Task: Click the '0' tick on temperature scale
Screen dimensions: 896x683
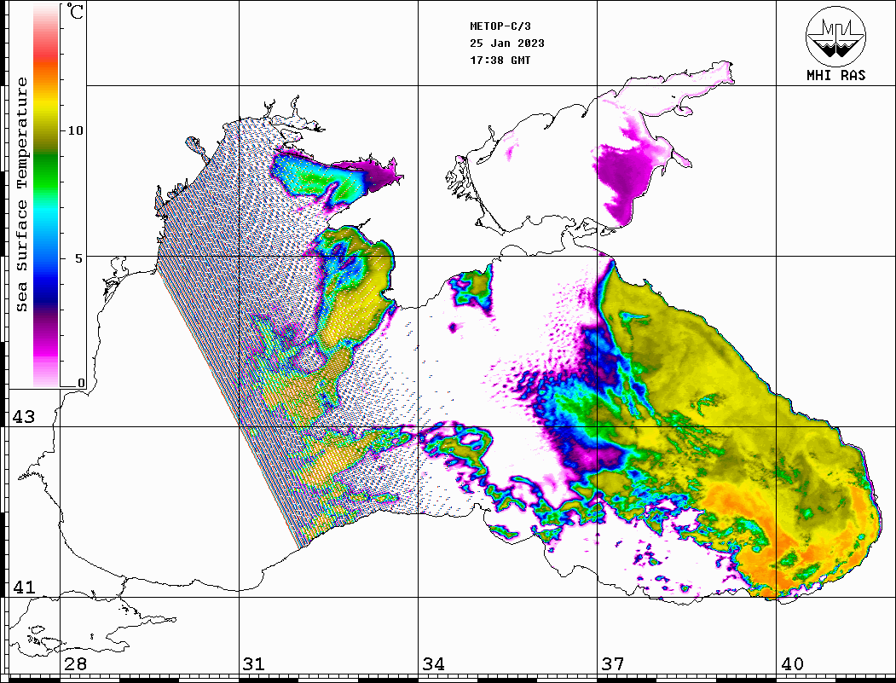Action: [x=81, y=383]
